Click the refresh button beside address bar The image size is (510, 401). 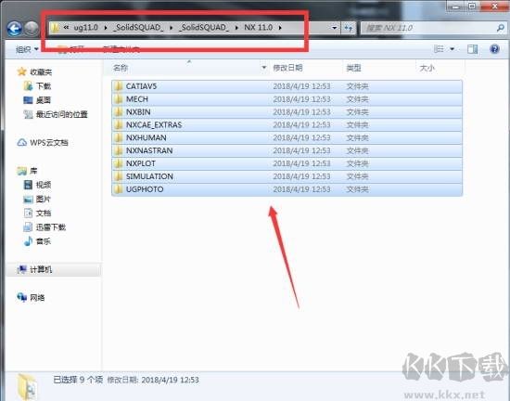[x=349, y=28]
